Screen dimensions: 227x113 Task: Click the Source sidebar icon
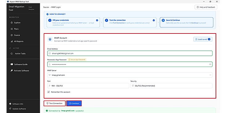pyautogui.click(x=12, y=35)
